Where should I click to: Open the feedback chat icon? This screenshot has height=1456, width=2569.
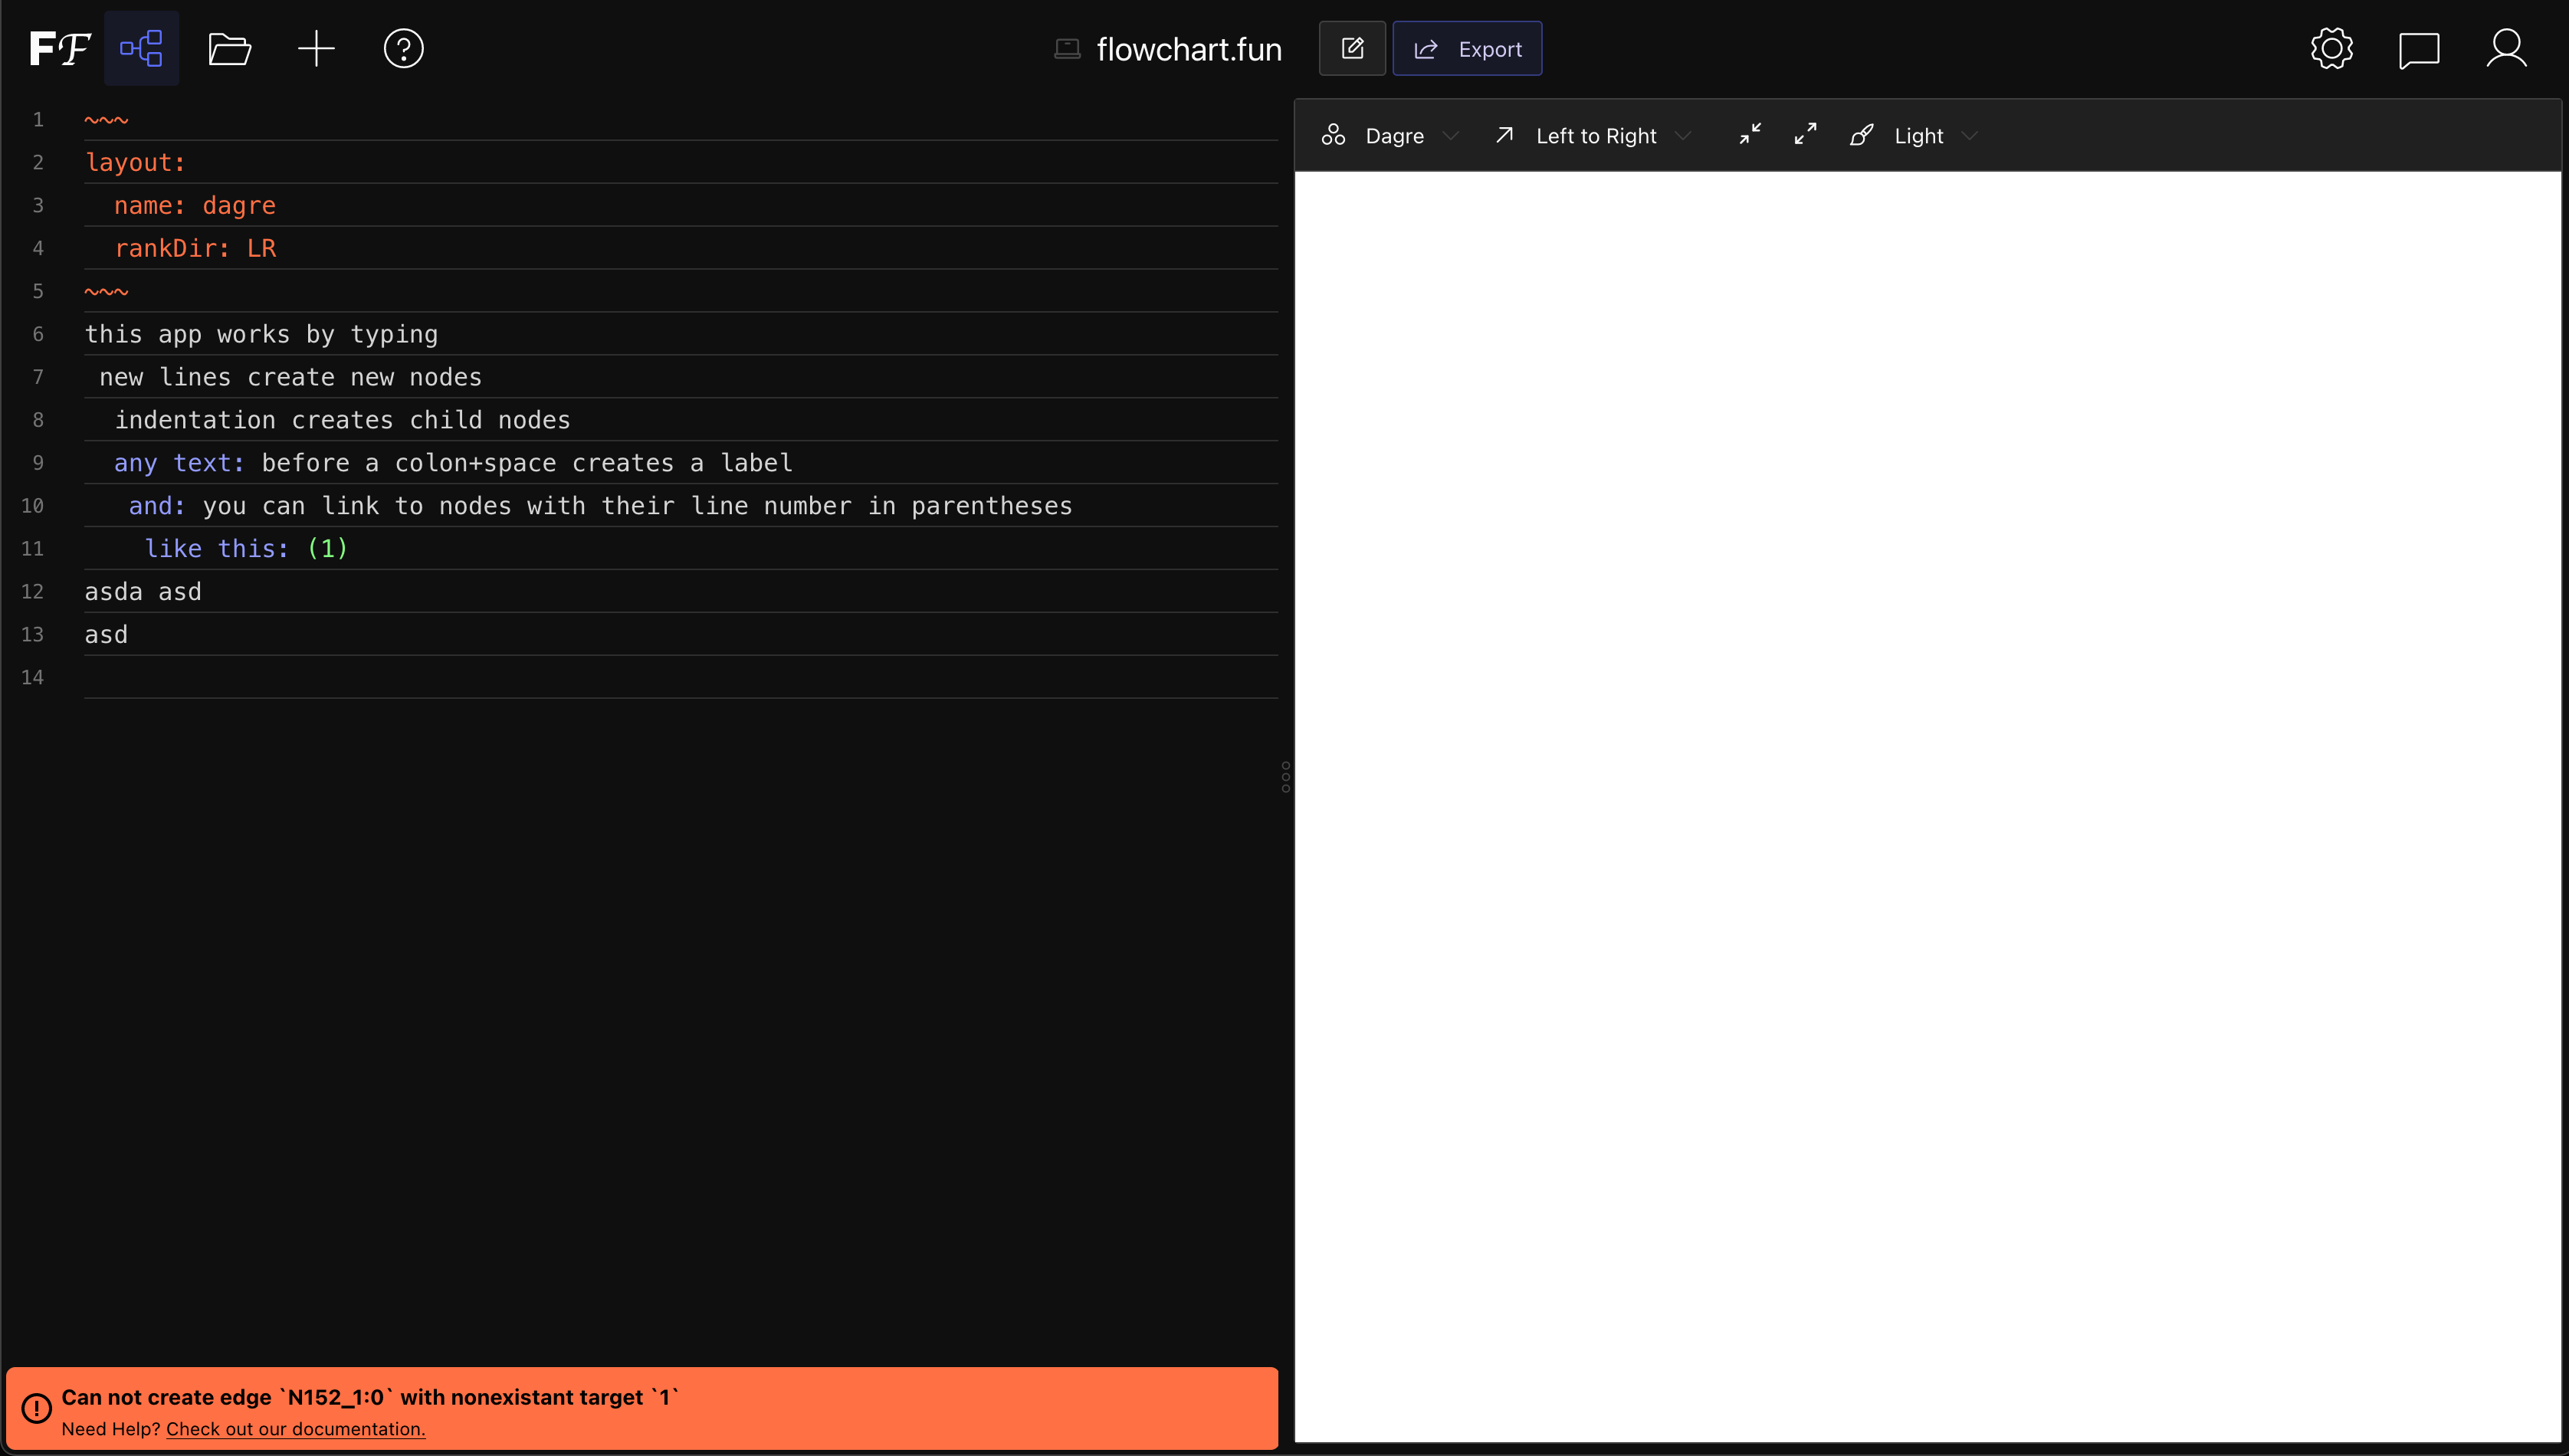click(2419, 48)
